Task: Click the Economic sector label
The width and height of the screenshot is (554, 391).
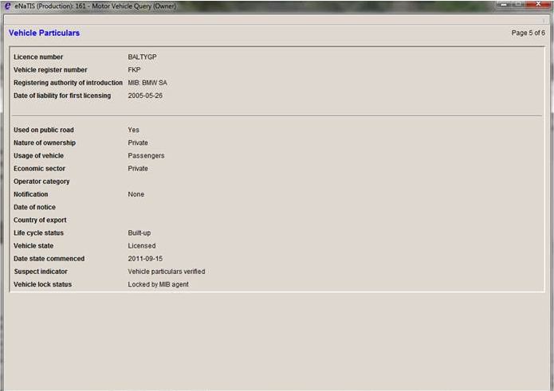Action: (x=39, y=168)
